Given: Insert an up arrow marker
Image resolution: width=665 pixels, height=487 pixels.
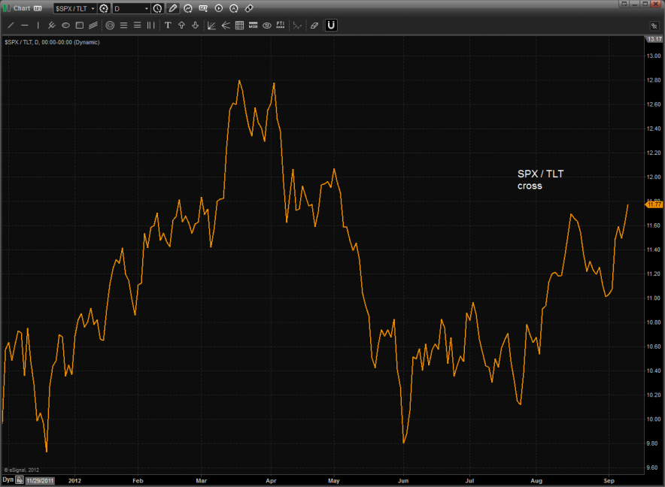Looking at the screenshot, I should click(181, 26).
